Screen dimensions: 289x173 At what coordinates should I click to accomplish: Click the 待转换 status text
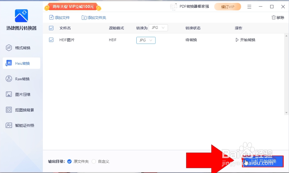click(191, 40)
